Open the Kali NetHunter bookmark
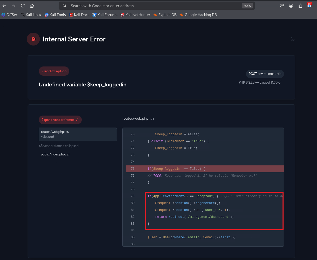The image size is (317, 260). point(135,15)
